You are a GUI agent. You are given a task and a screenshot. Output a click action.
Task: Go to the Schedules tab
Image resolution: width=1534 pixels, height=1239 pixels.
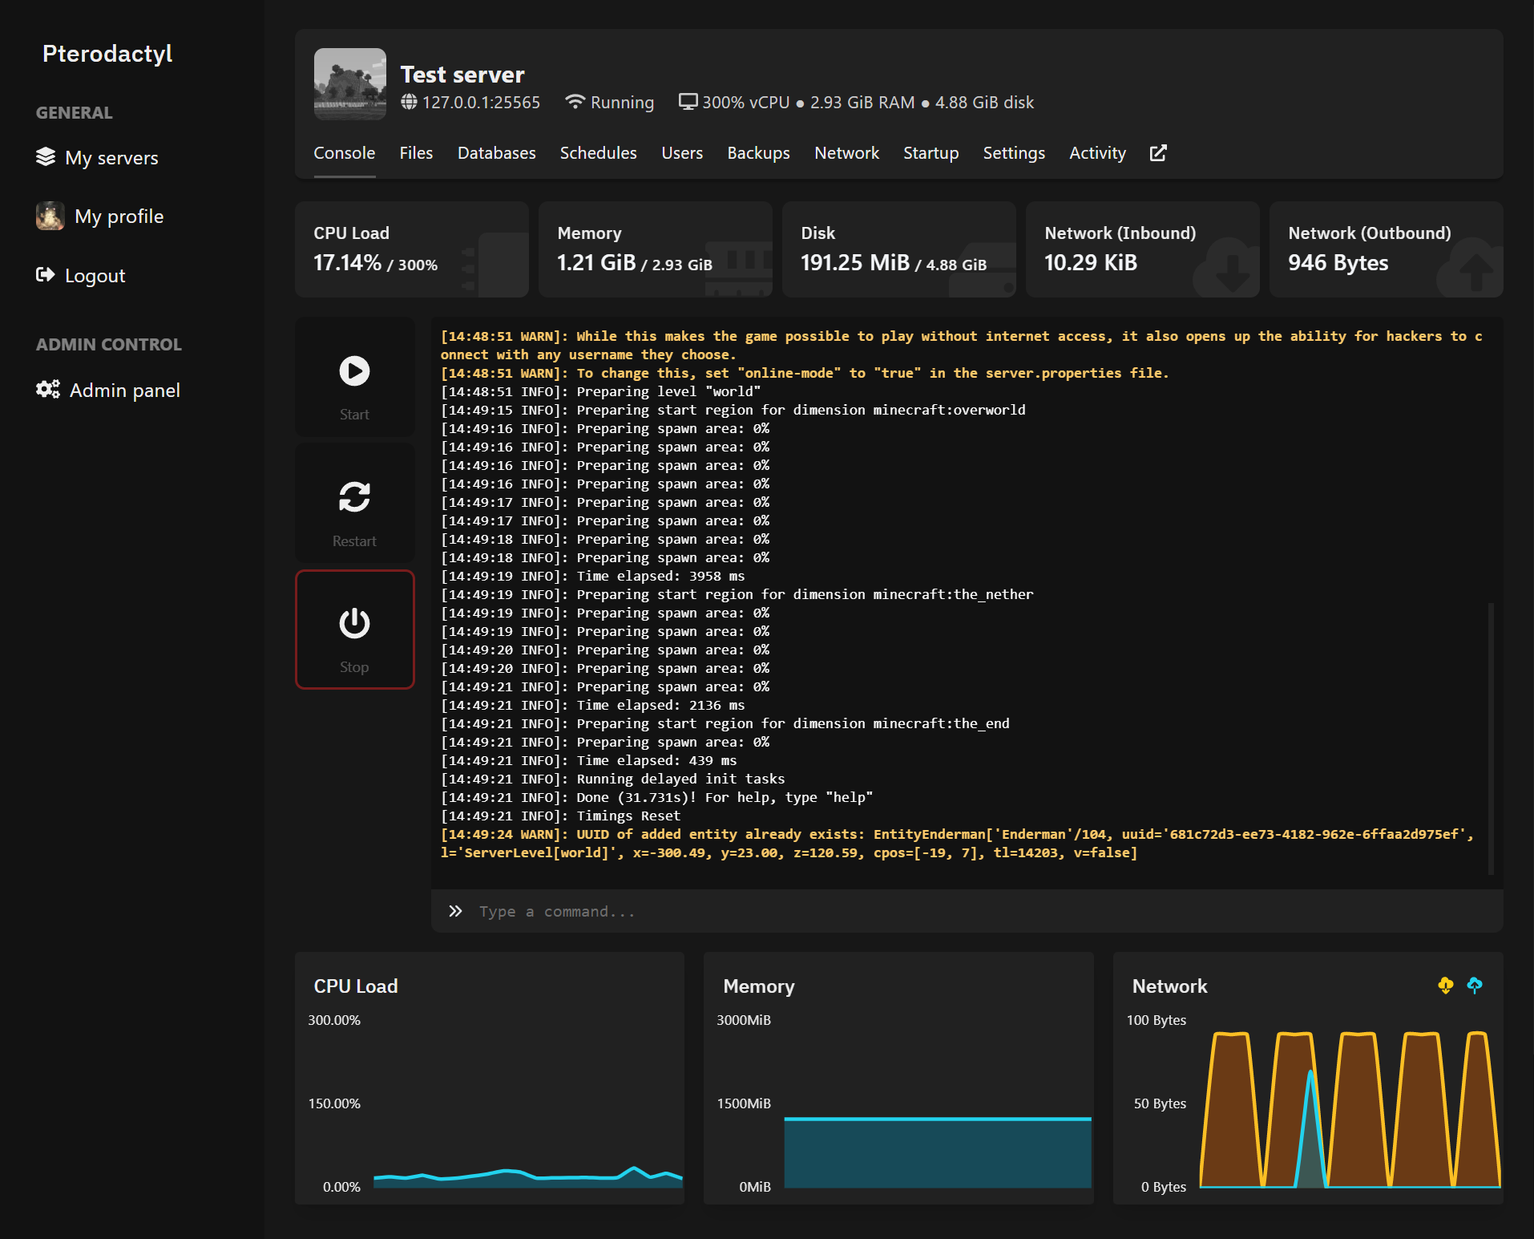[598, 153]
